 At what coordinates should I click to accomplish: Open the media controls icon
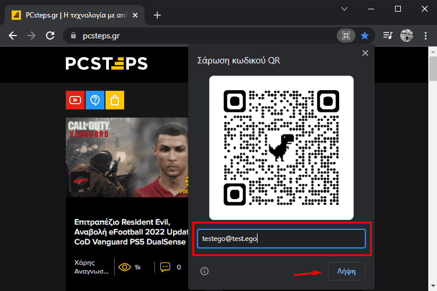click(x=387, y=36)
